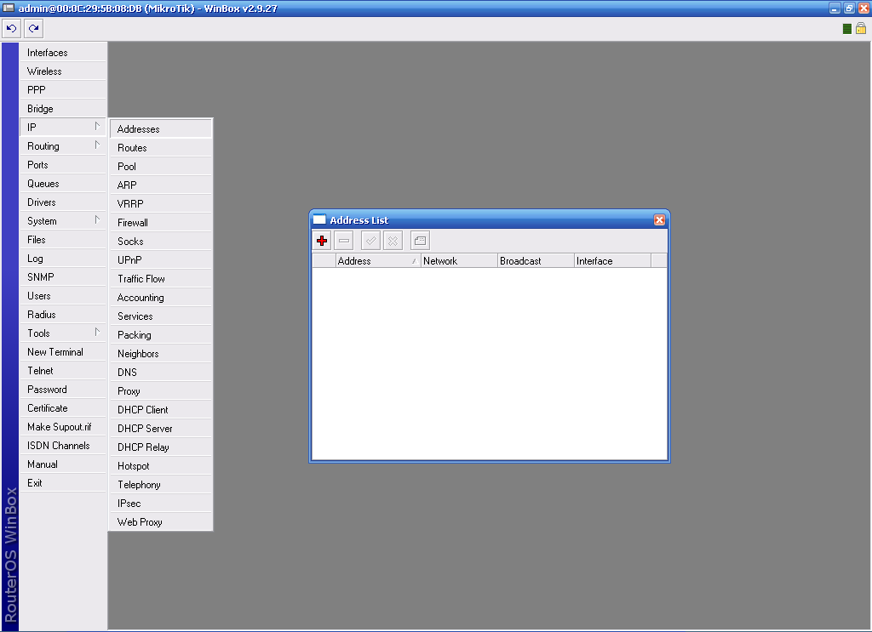Screen dimensions: 872x632
Task: Click the red plus Add button in Address List
Action: [x=322, y=241]
